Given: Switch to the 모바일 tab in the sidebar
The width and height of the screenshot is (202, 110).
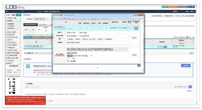Looking at the screenshot, I should tap(13, 15).
